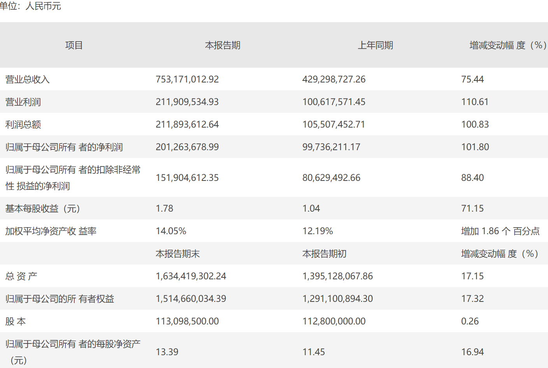This screenshot has width=548, height=368.
Task: Click the value 1,514,660,034.39
Action: point(191,299)
